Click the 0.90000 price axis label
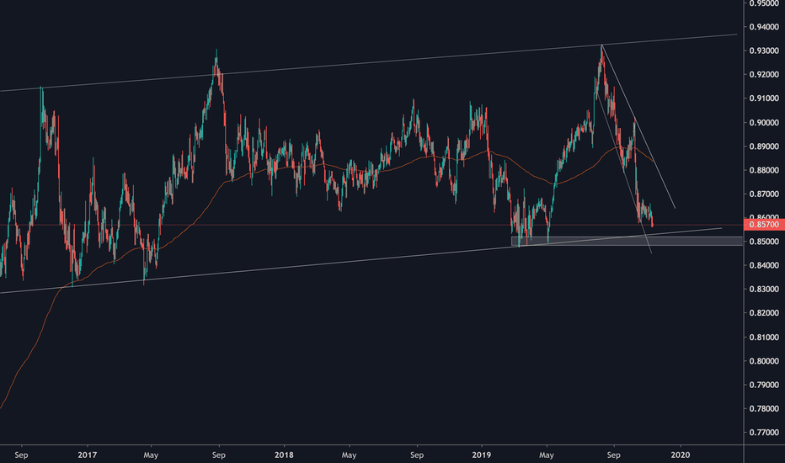The height and width of the screenshot is (463, 785). coord(764,123)
